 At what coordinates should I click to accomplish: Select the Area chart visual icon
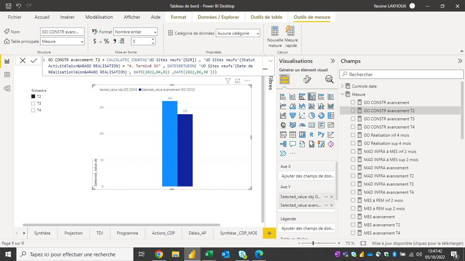293,106
